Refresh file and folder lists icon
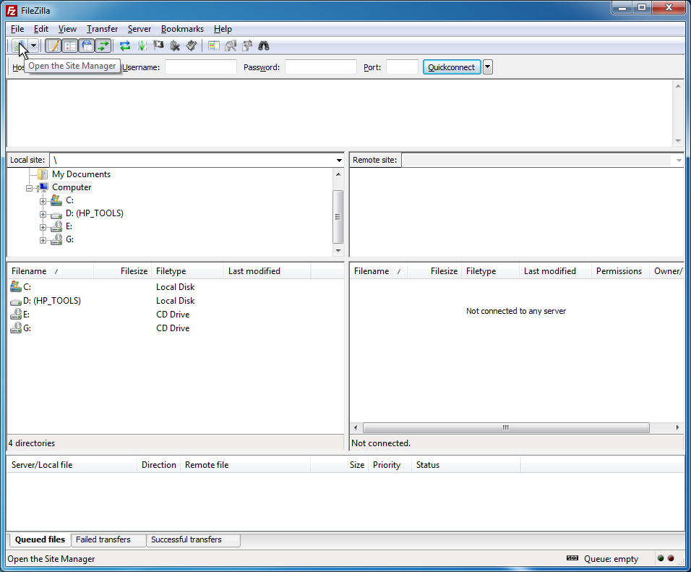 tap(125, 46)
